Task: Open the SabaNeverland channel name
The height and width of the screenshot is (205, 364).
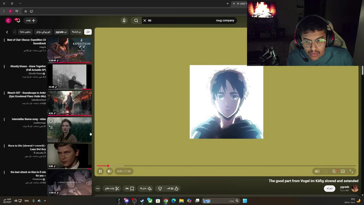Action: coord(38,100)
